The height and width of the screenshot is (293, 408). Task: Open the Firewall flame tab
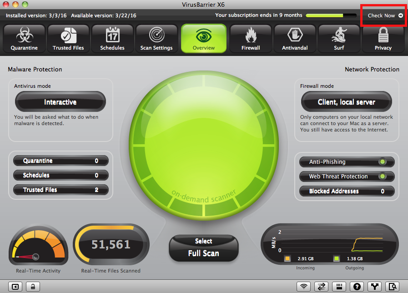tap(251, 39)
